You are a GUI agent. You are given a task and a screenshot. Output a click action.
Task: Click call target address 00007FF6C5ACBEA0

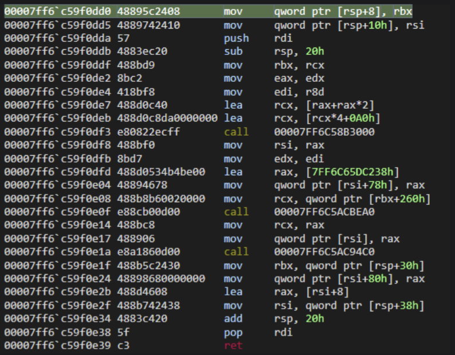pos(324,212)
